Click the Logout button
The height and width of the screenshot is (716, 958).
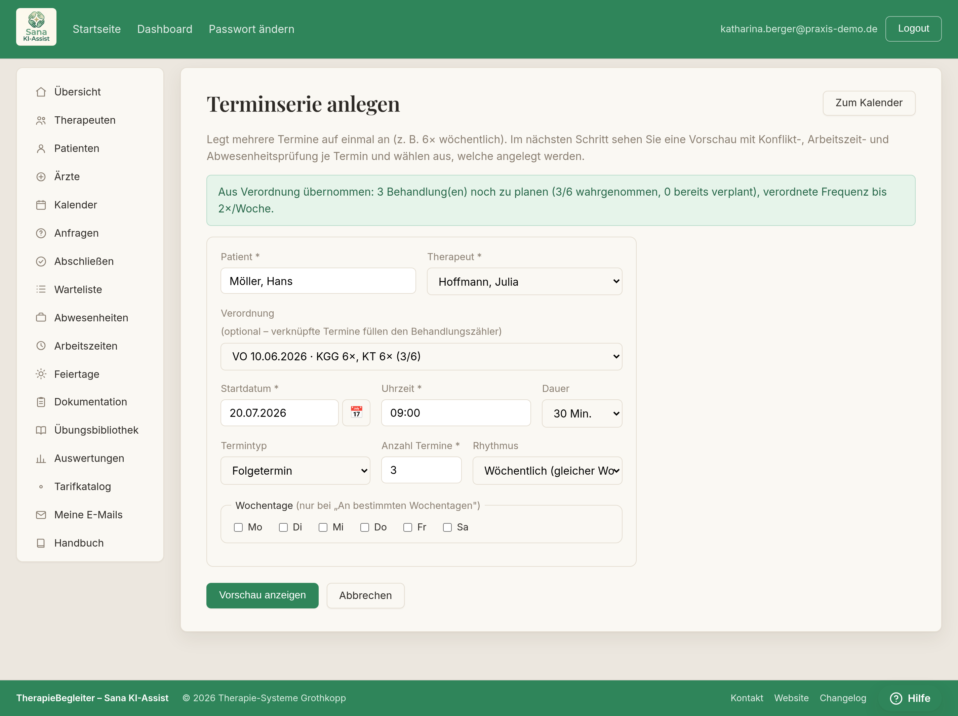point(913,29)
